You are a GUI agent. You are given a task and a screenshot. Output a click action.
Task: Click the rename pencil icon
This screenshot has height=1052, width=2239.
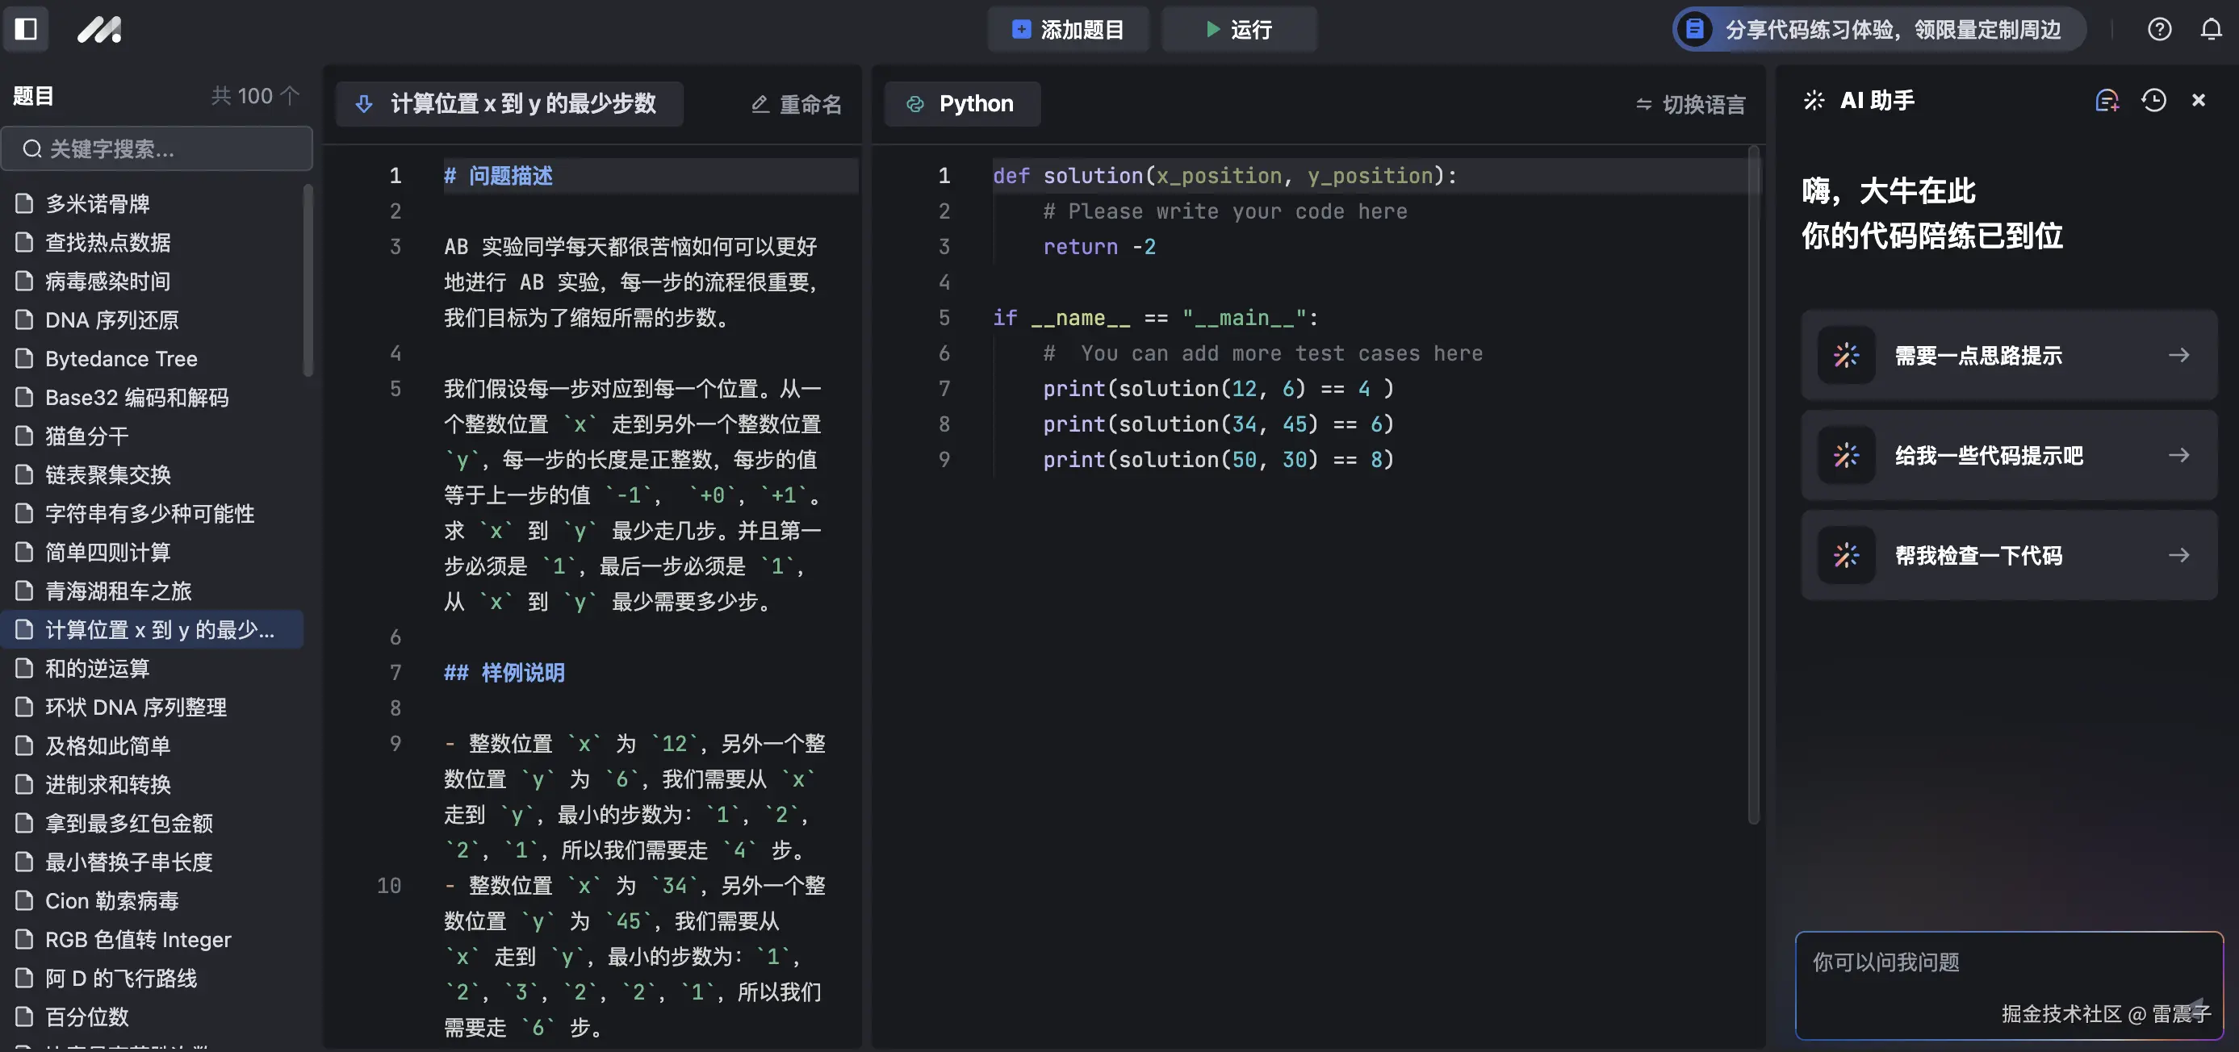coord(759,103)
